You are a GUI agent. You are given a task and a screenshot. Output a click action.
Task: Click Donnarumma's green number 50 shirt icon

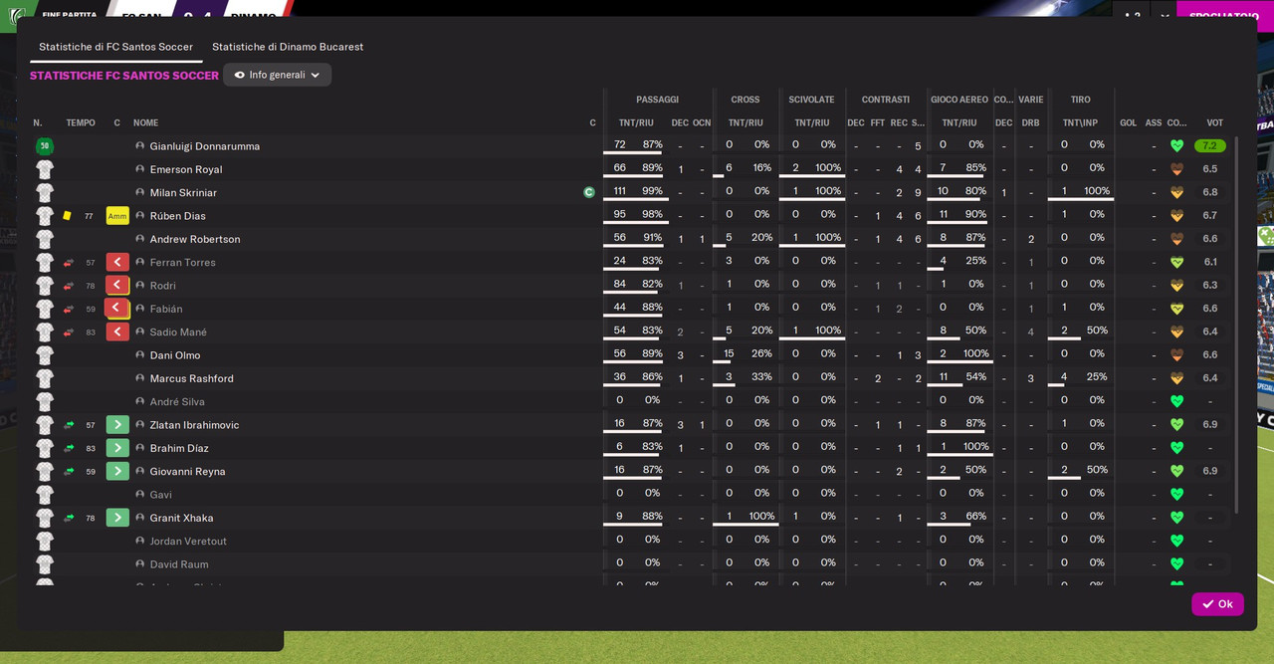coord(45,146)
